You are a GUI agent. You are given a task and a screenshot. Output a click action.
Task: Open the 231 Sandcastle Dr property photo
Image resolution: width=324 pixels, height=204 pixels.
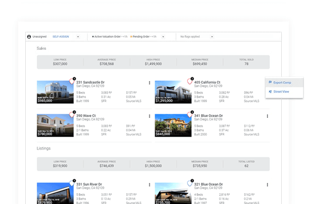[55, 92]
